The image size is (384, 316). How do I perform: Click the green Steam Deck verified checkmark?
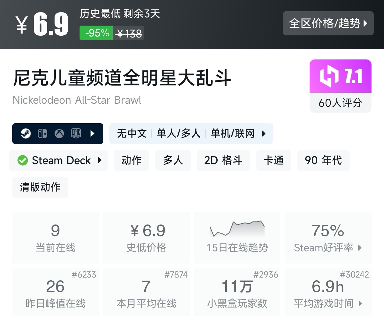tap(23, 160)
